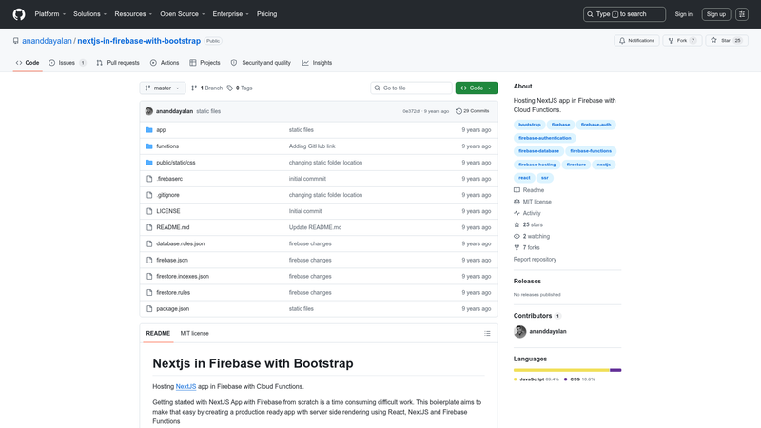Click the bootstrap topic tag
The height and width of the screenshot is (428, 761).
point(530,125)
